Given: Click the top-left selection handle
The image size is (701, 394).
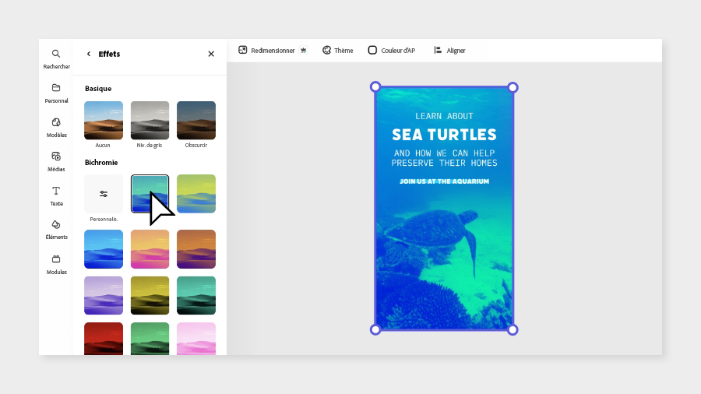Looking at the screenshot, I should 375,86.
